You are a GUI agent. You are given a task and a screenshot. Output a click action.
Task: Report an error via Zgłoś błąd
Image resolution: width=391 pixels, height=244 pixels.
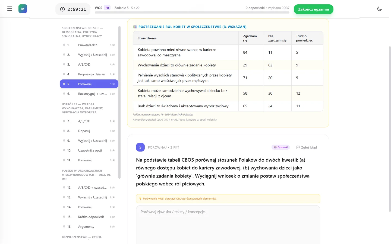click(307, 147)
